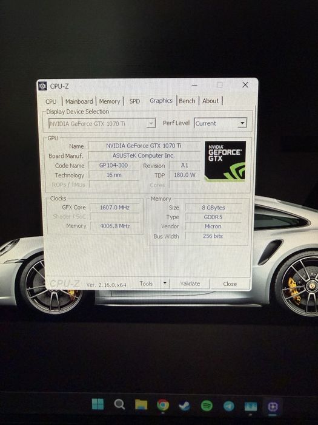Viewport: 318px width, 425px height.
Task: Open the Windows Start menu
Action: [x=98, y=404]
